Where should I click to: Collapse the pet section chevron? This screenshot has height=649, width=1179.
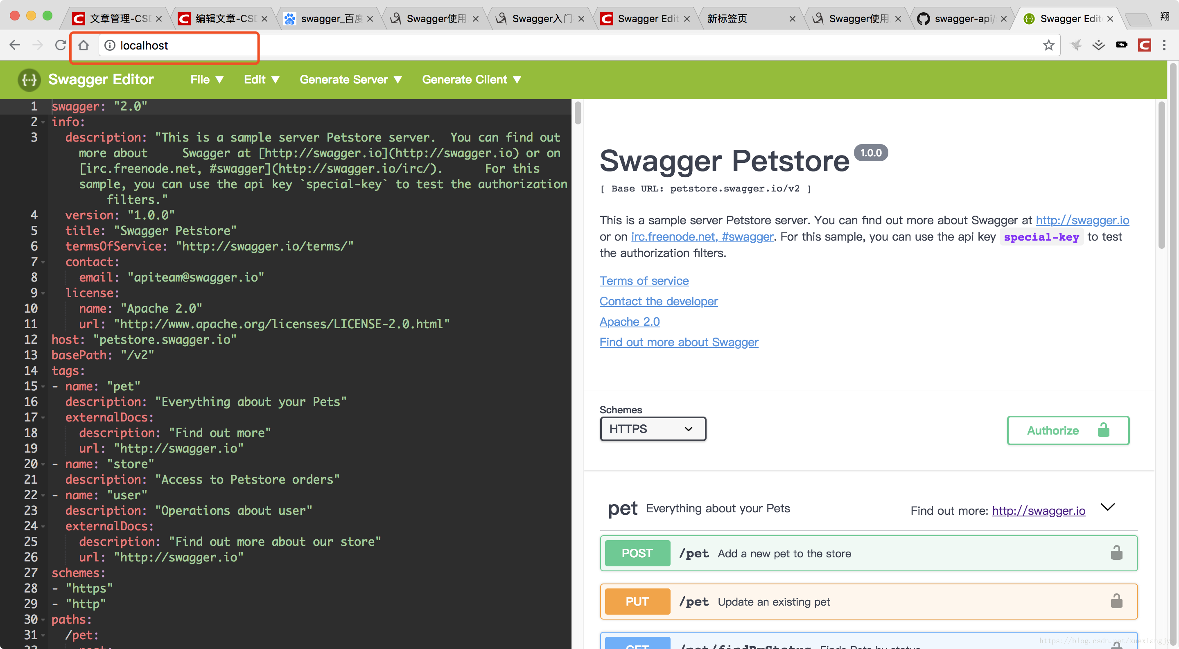tap(1107, 507)
